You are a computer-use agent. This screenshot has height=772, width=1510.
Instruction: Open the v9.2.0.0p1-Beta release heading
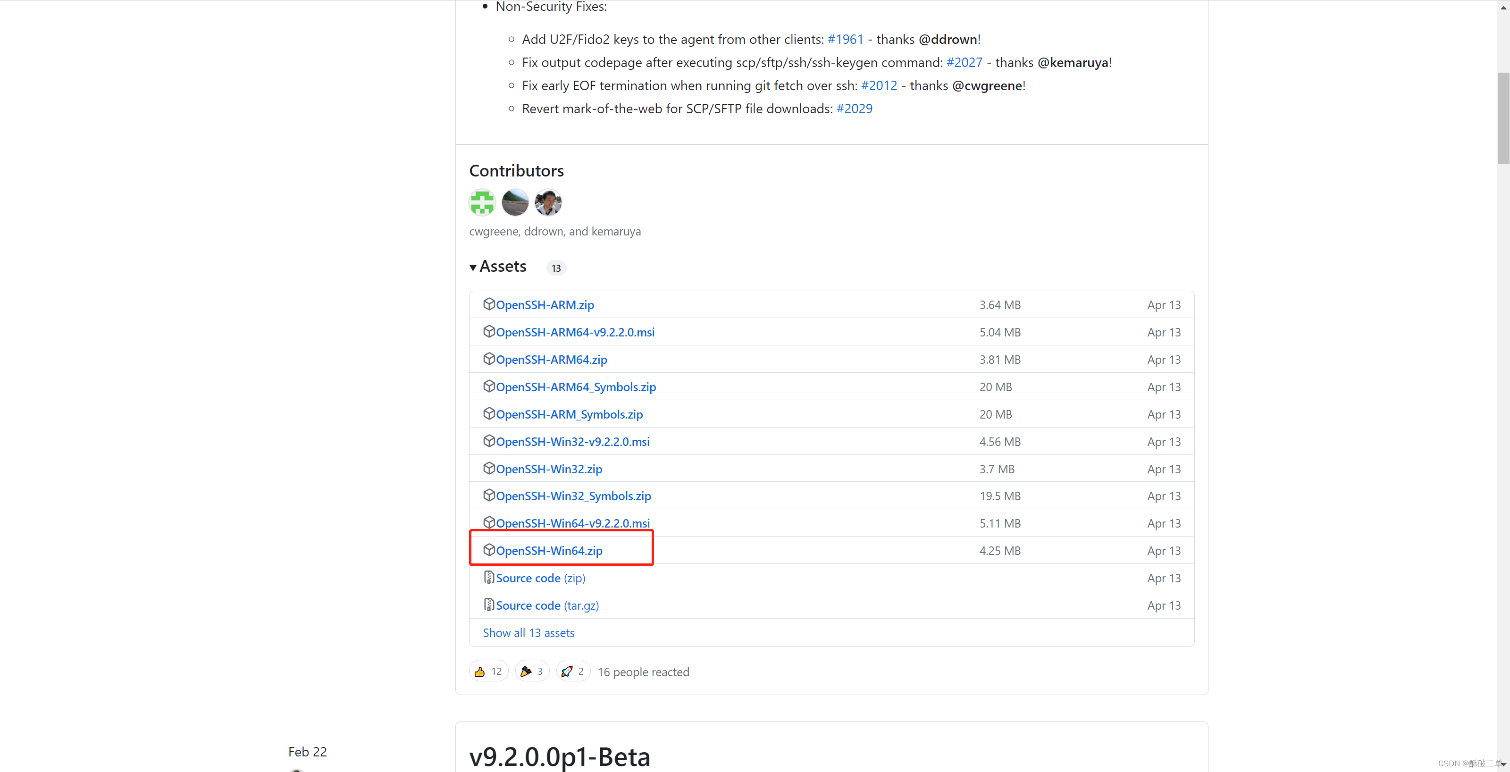[559, 757]
